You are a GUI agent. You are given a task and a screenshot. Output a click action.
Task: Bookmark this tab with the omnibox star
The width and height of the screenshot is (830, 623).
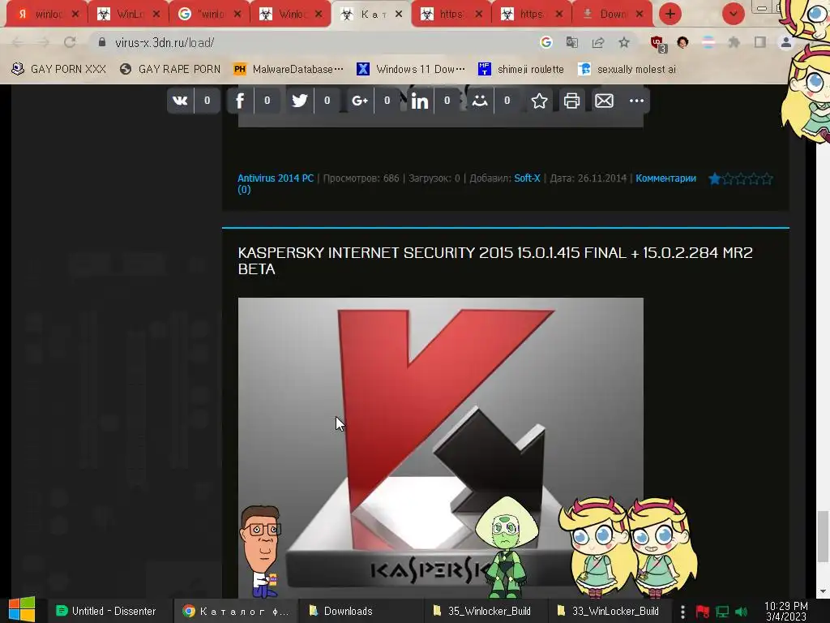coord(624,42)
